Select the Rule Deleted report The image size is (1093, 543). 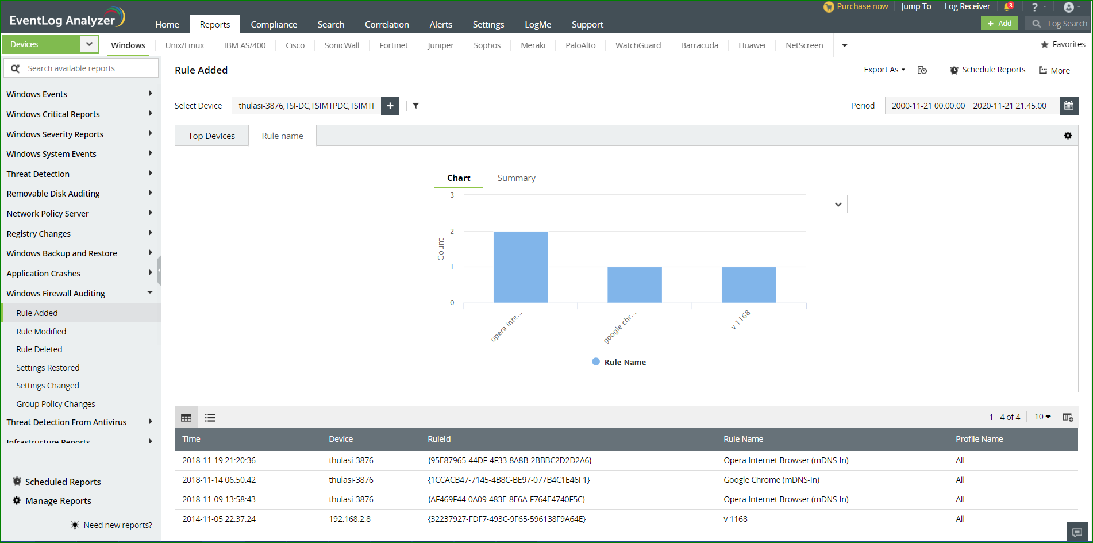[39, 349]
